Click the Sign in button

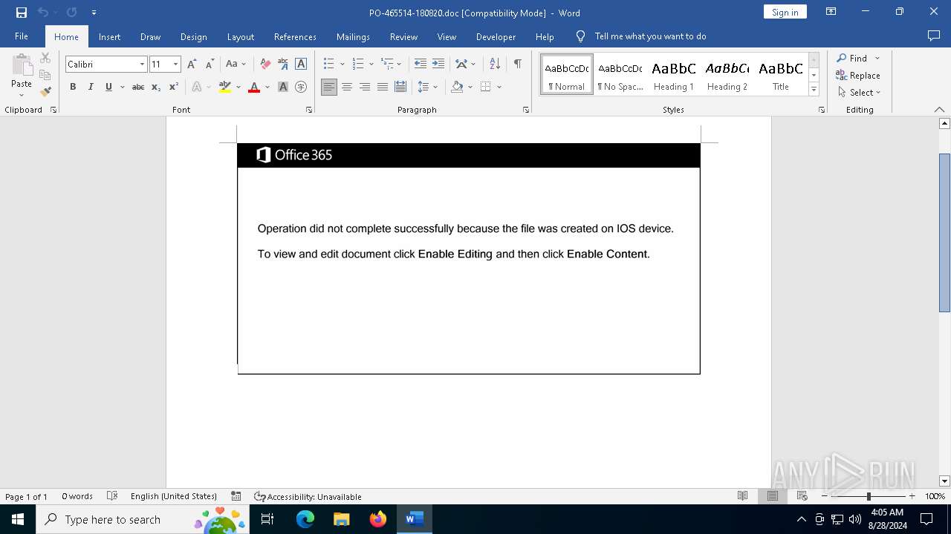click(785, 12)
